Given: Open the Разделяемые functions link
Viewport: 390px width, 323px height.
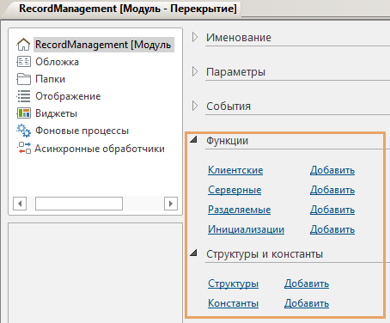Looking at the screenshot, I should (x=239, y=210).
